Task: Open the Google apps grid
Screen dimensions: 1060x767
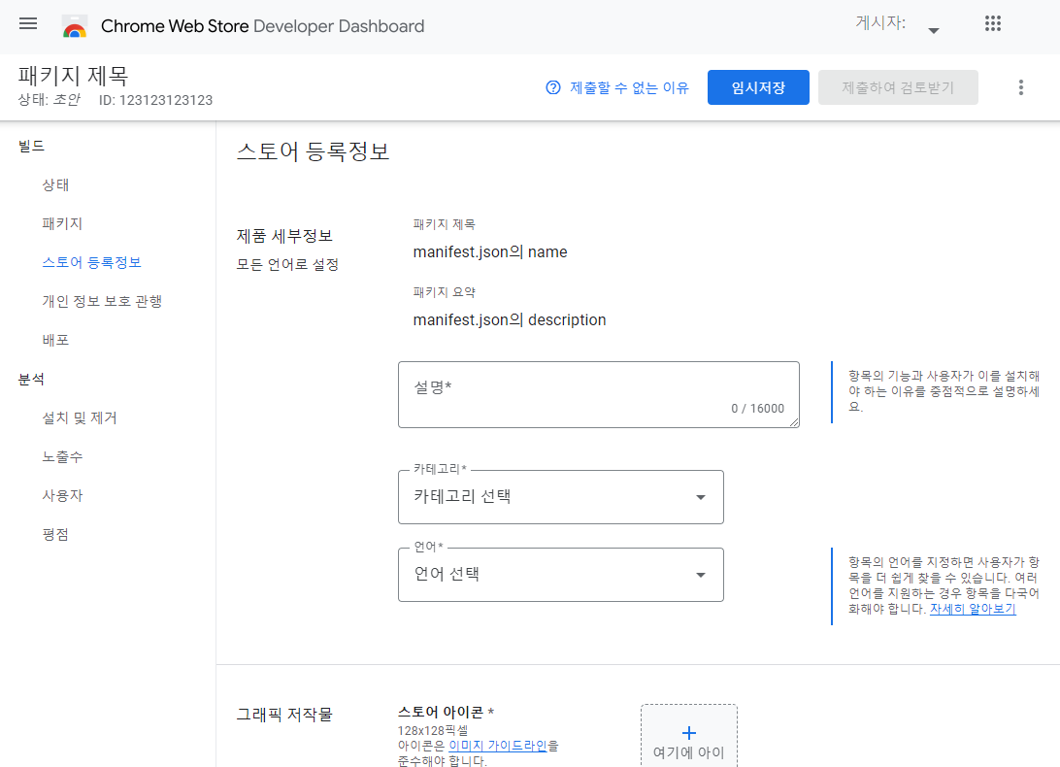Action: pos(992,23)
